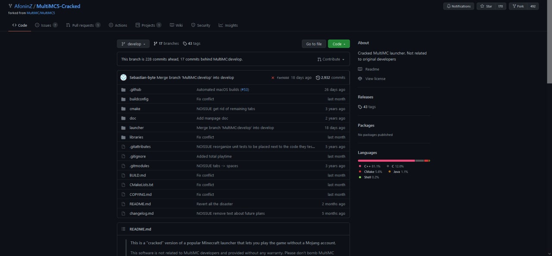This screenshot has height=256, width=552.
Task: Click the cmake folder icon
Action: coord(123,109)
